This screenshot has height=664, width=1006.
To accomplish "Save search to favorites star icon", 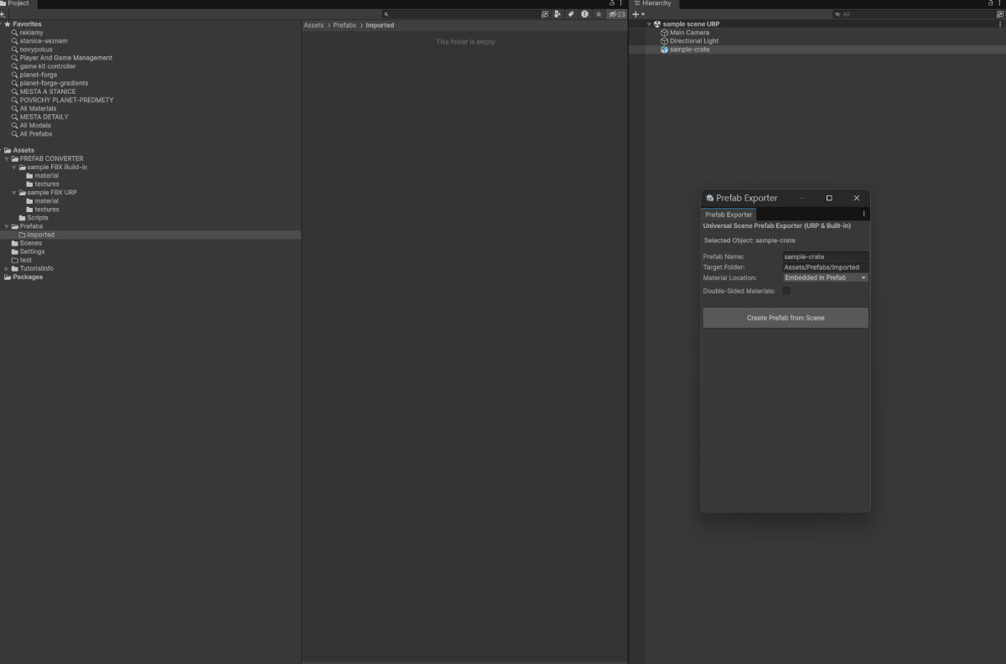I will [599, 14].
